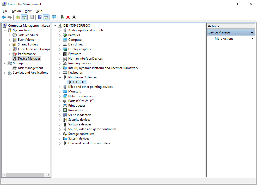Click More Actions in Actions pane
The image size is (257, 185).
pyautogui.click(x=224, y=39)
